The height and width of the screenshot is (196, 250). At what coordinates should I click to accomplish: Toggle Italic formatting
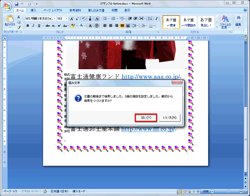point(33,26)
